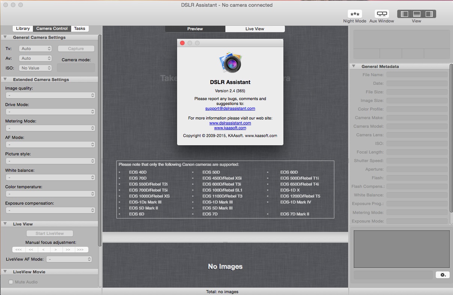
Task: Click the > focus adjustment button
Action: [56, 249]
